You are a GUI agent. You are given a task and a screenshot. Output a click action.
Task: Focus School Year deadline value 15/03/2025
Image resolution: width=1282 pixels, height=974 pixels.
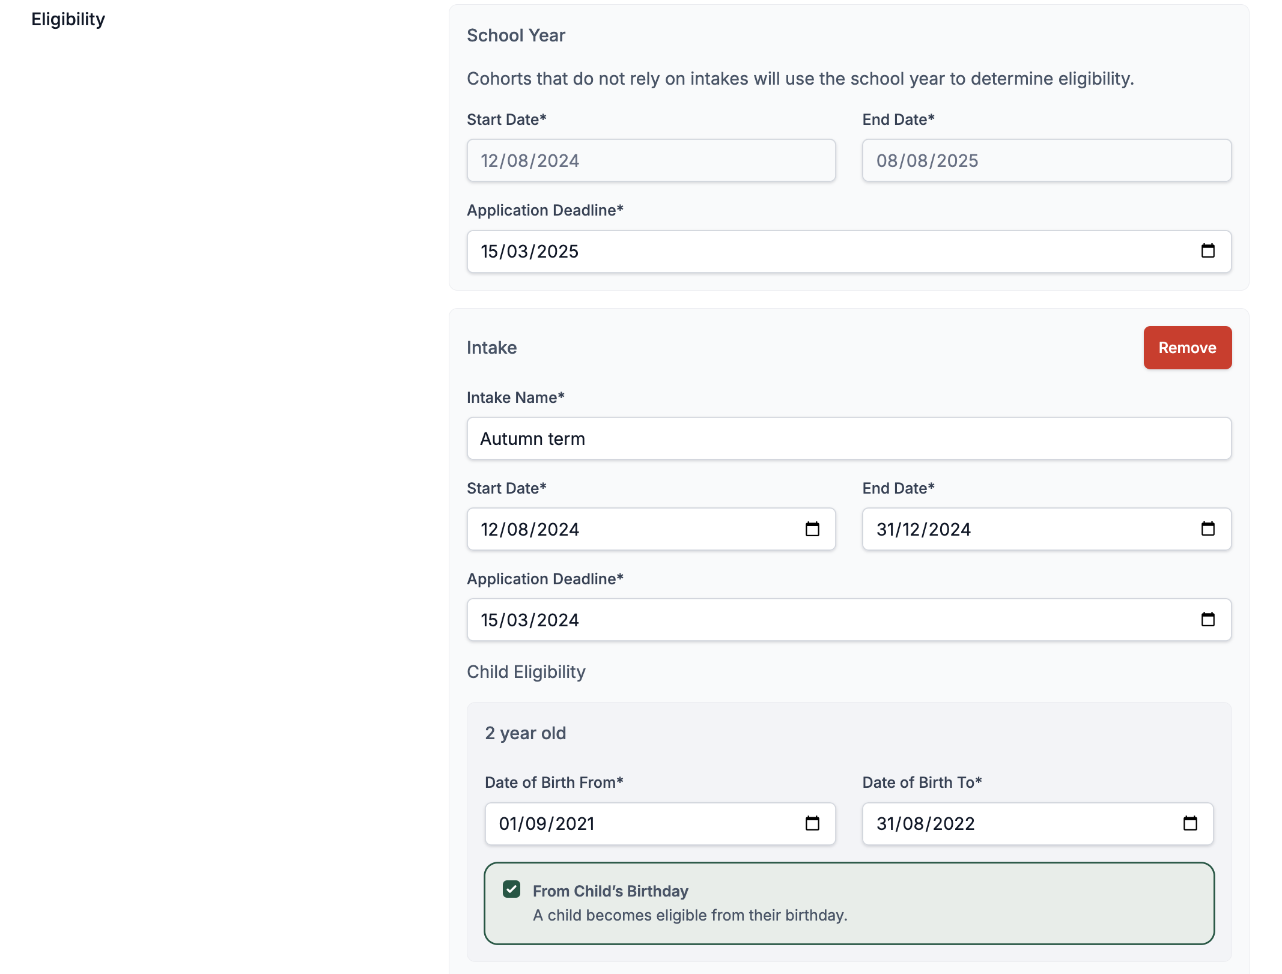click(529, 252)
